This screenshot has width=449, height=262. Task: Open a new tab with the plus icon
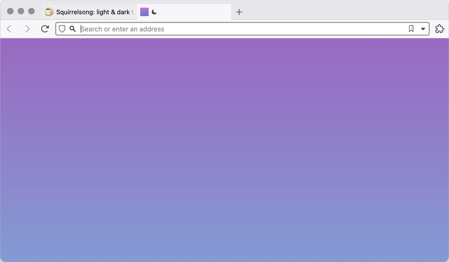tap(239, 12)
